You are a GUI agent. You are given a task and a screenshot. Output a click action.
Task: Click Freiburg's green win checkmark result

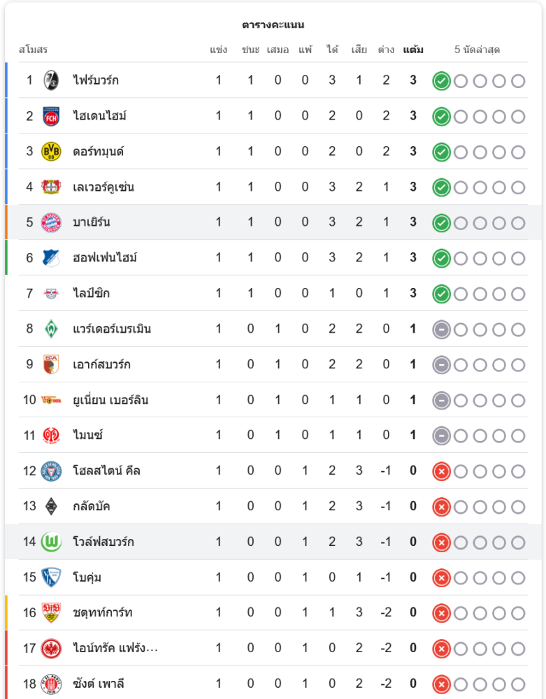point(441,81)
